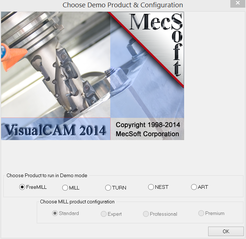Choose MILL as the demo product

pos(66,188)
